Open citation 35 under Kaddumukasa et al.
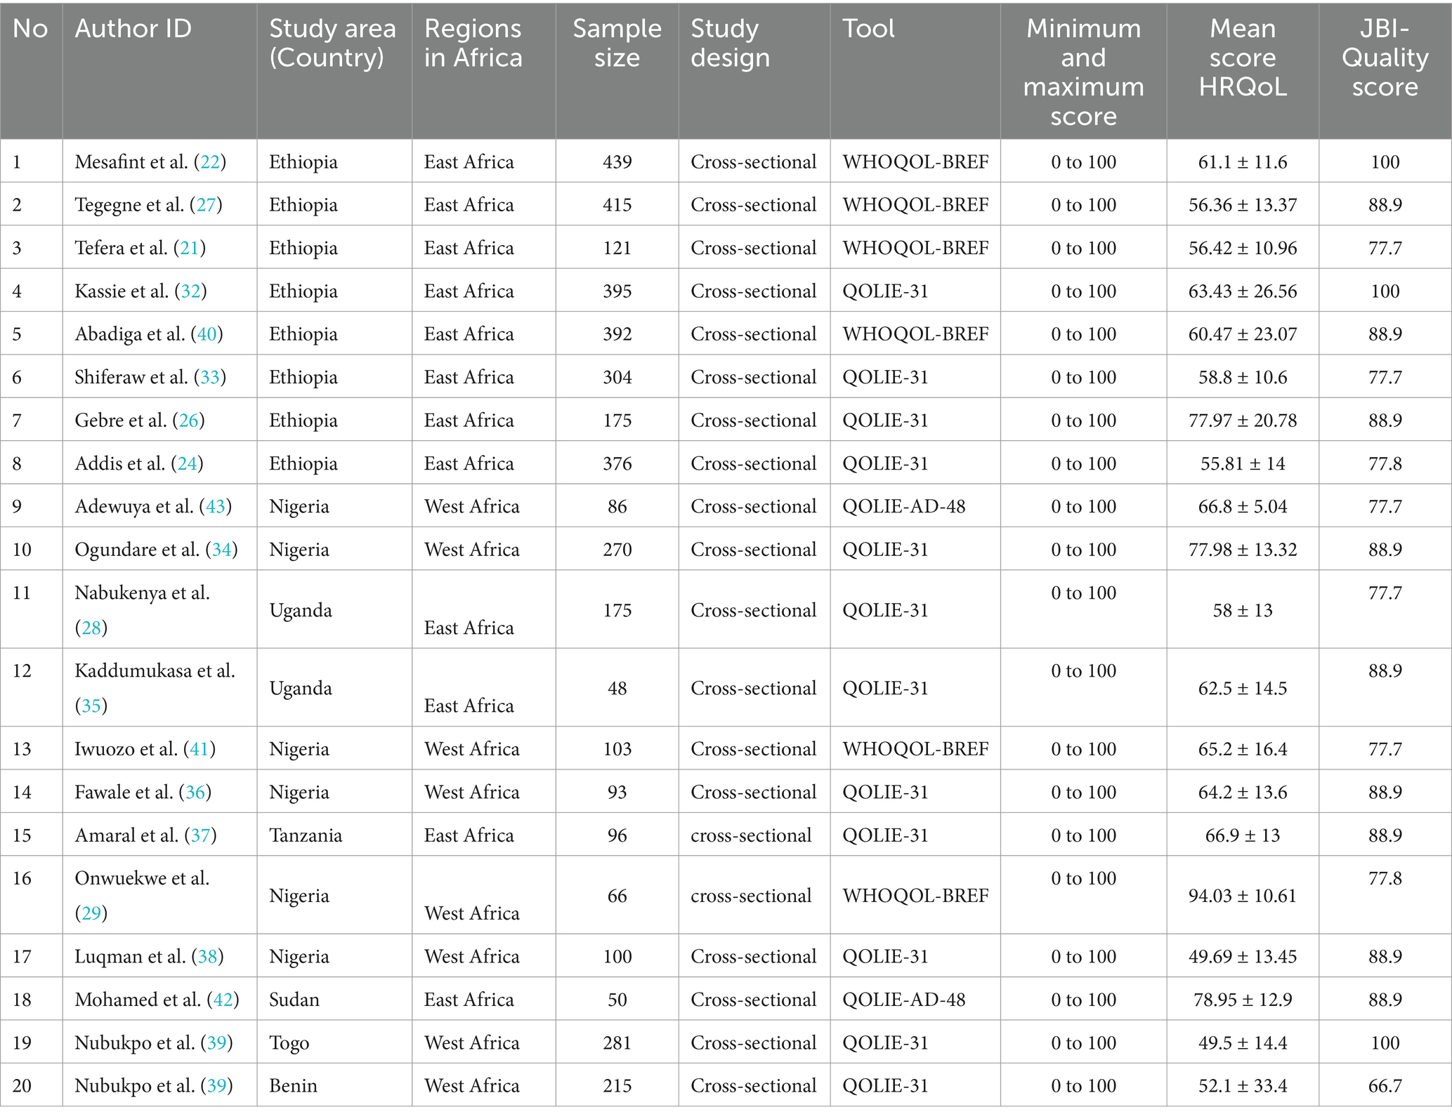Image resolution: width=1452 pixels, height=1119 pixels. (91, 706)
